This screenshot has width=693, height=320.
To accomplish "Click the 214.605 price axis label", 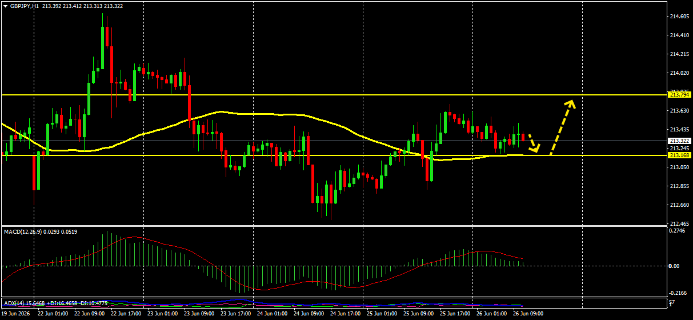I will [x=679, y=17].
